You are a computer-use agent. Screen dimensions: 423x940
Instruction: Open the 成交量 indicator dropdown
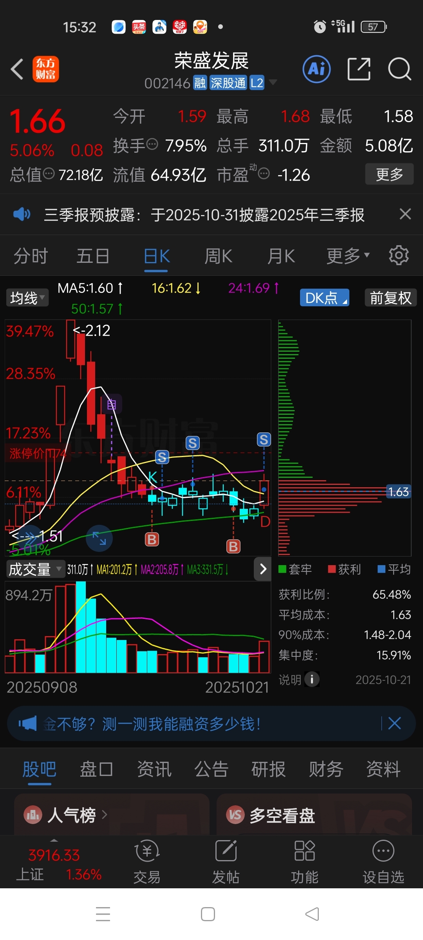35,569
